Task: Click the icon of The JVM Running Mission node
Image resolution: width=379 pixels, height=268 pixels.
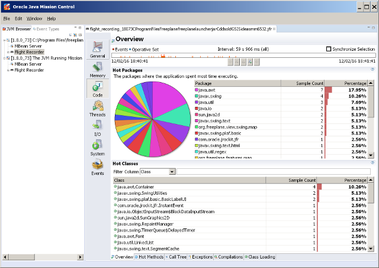Action: click(8, 58)
